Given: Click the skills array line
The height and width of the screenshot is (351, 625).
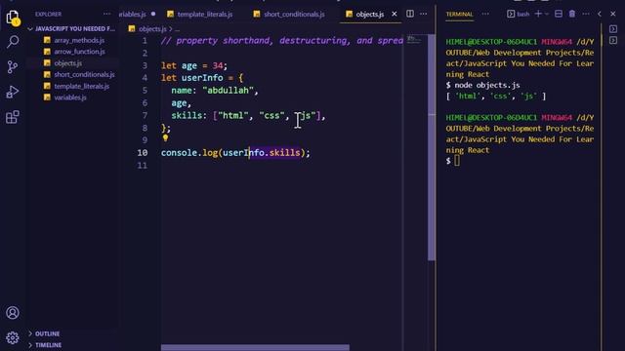Looking at the screenshot, I should click(248, 115).
